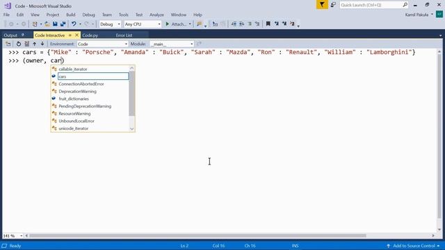Screen dimensions: 445x250
Task: Click the Redo arrow icon
Action: pos(86,24)
